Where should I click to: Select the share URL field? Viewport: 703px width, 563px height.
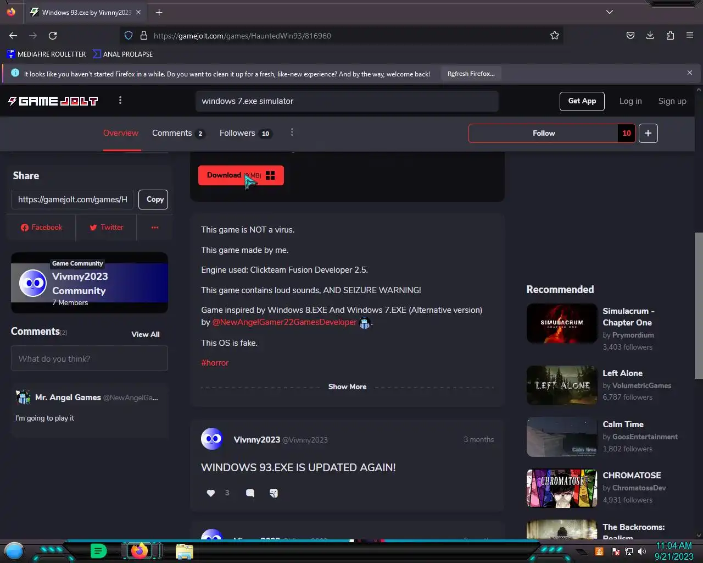point(72,200)
